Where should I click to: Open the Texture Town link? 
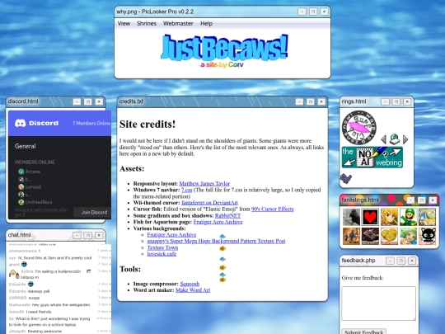click(162, 247)
